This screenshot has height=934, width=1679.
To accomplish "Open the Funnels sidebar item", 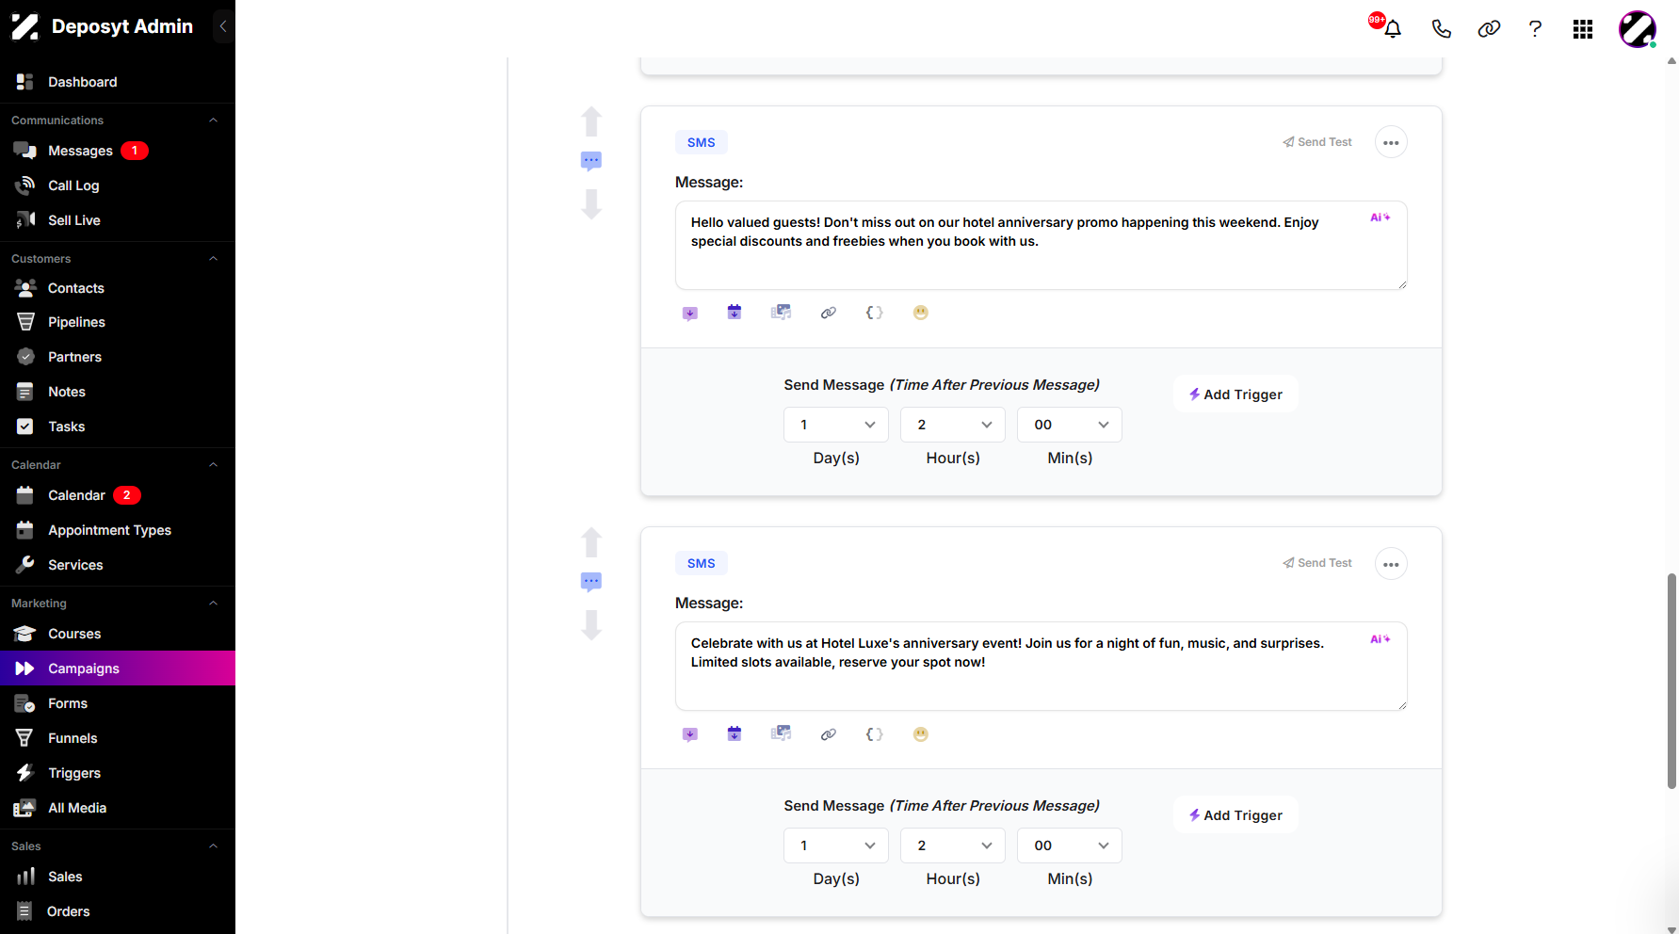I will [x=118, y=738].
